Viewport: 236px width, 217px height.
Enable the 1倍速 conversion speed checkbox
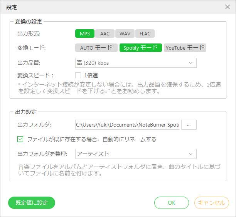pyautogui.click(x=78, y=75)
